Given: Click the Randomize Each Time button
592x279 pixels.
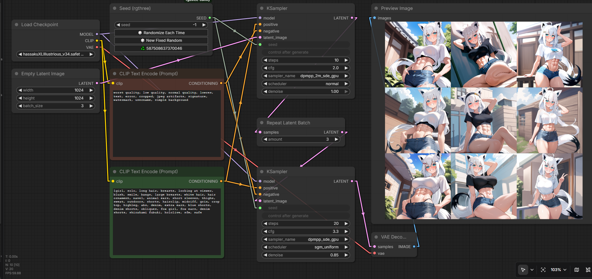Looking at the screenshot, I should 161,33.
